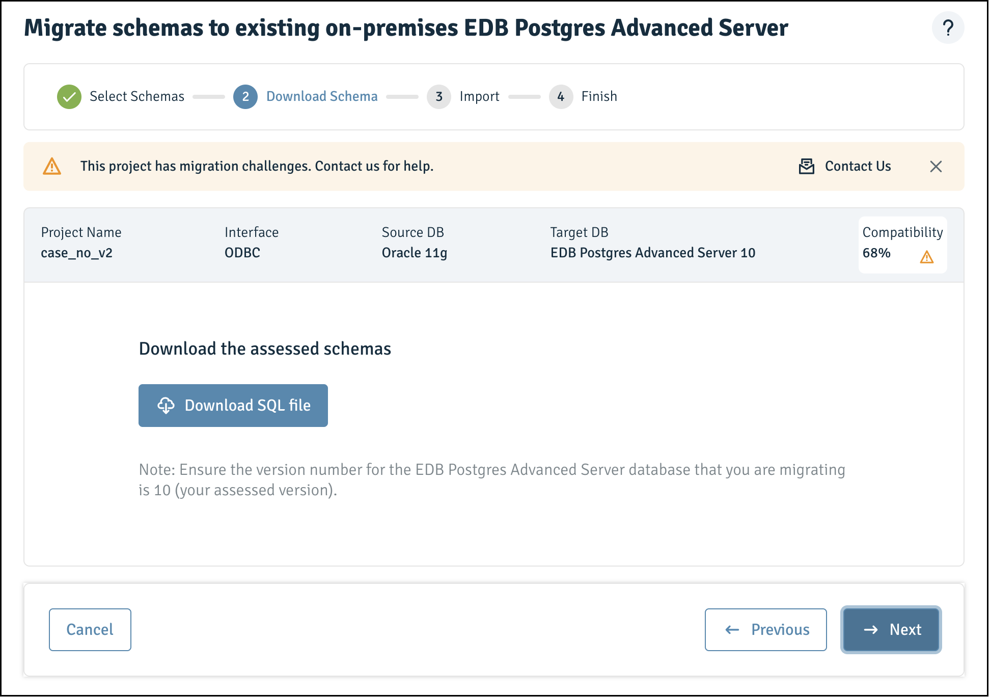
Task: Click the Oracle 11g source value
Action: point(415,253)
